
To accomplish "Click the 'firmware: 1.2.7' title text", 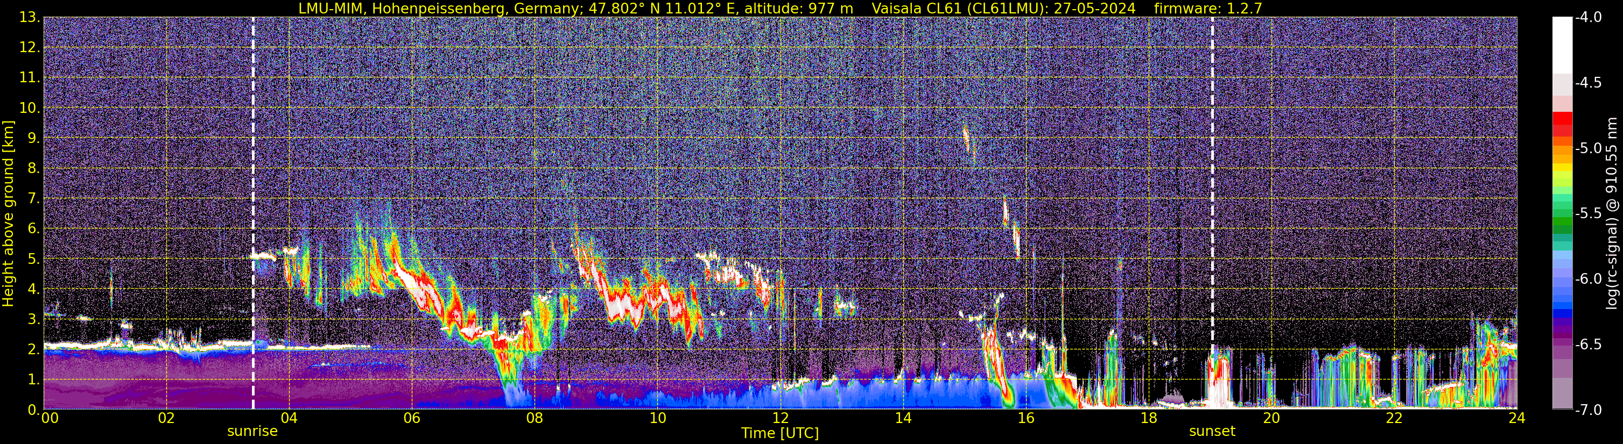I will pyautogui.click(x=1208, y=8).
